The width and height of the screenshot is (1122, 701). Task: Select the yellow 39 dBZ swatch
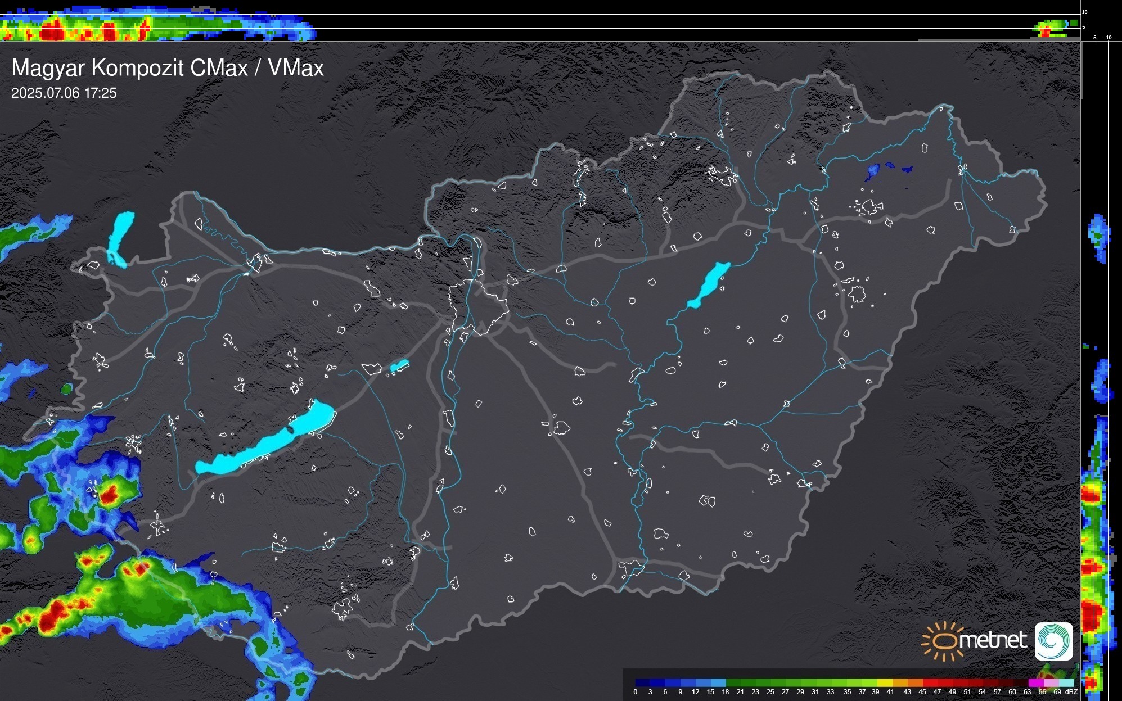click(884, 682)
